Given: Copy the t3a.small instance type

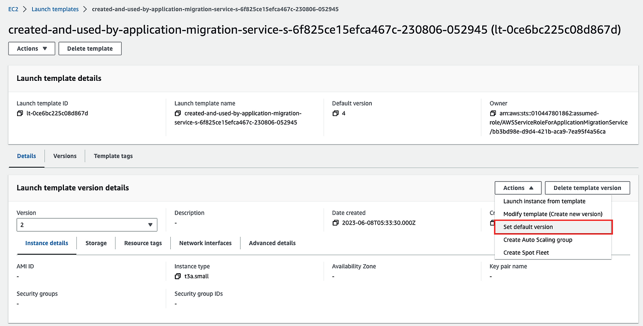Looking at the screenshot, I should pos(178,277).
